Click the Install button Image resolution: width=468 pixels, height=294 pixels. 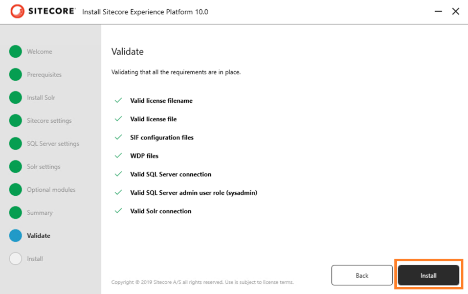coord(428,275)
